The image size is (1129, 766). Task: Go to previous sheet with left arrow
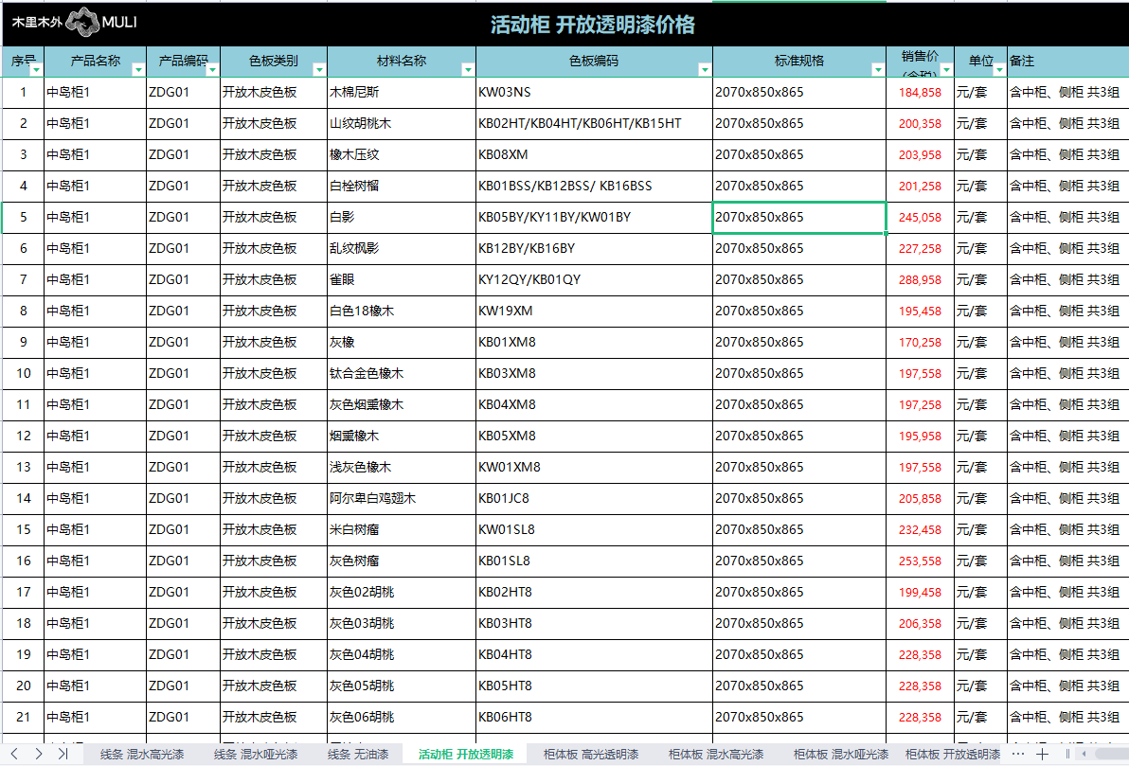pos(13,754)
